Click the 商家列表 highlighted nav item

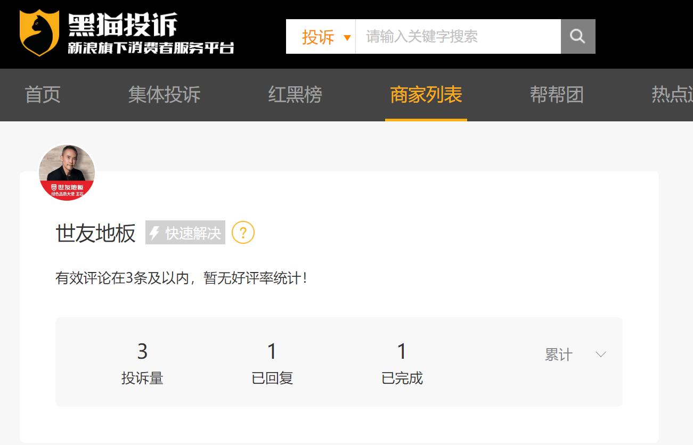[x=426, y=95]
